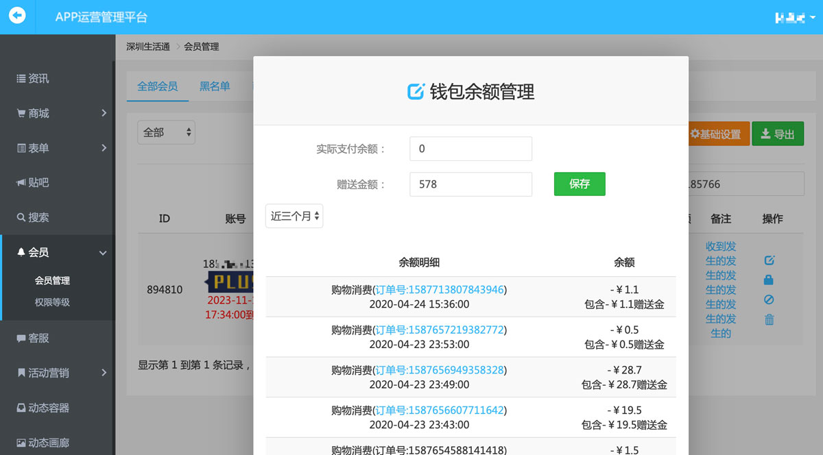Focus the 赠送金额 input field
823x455 pixels.
click(x=471, y=184)
